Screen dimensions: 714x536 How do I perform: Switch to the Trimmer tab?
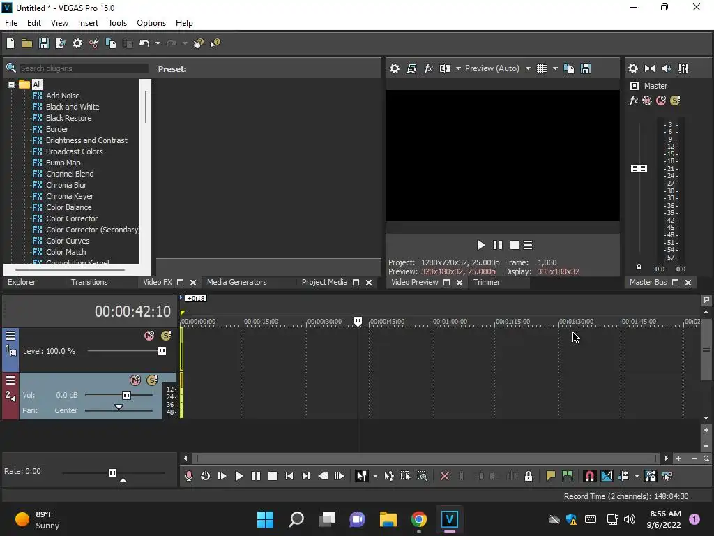click(486, 282)
